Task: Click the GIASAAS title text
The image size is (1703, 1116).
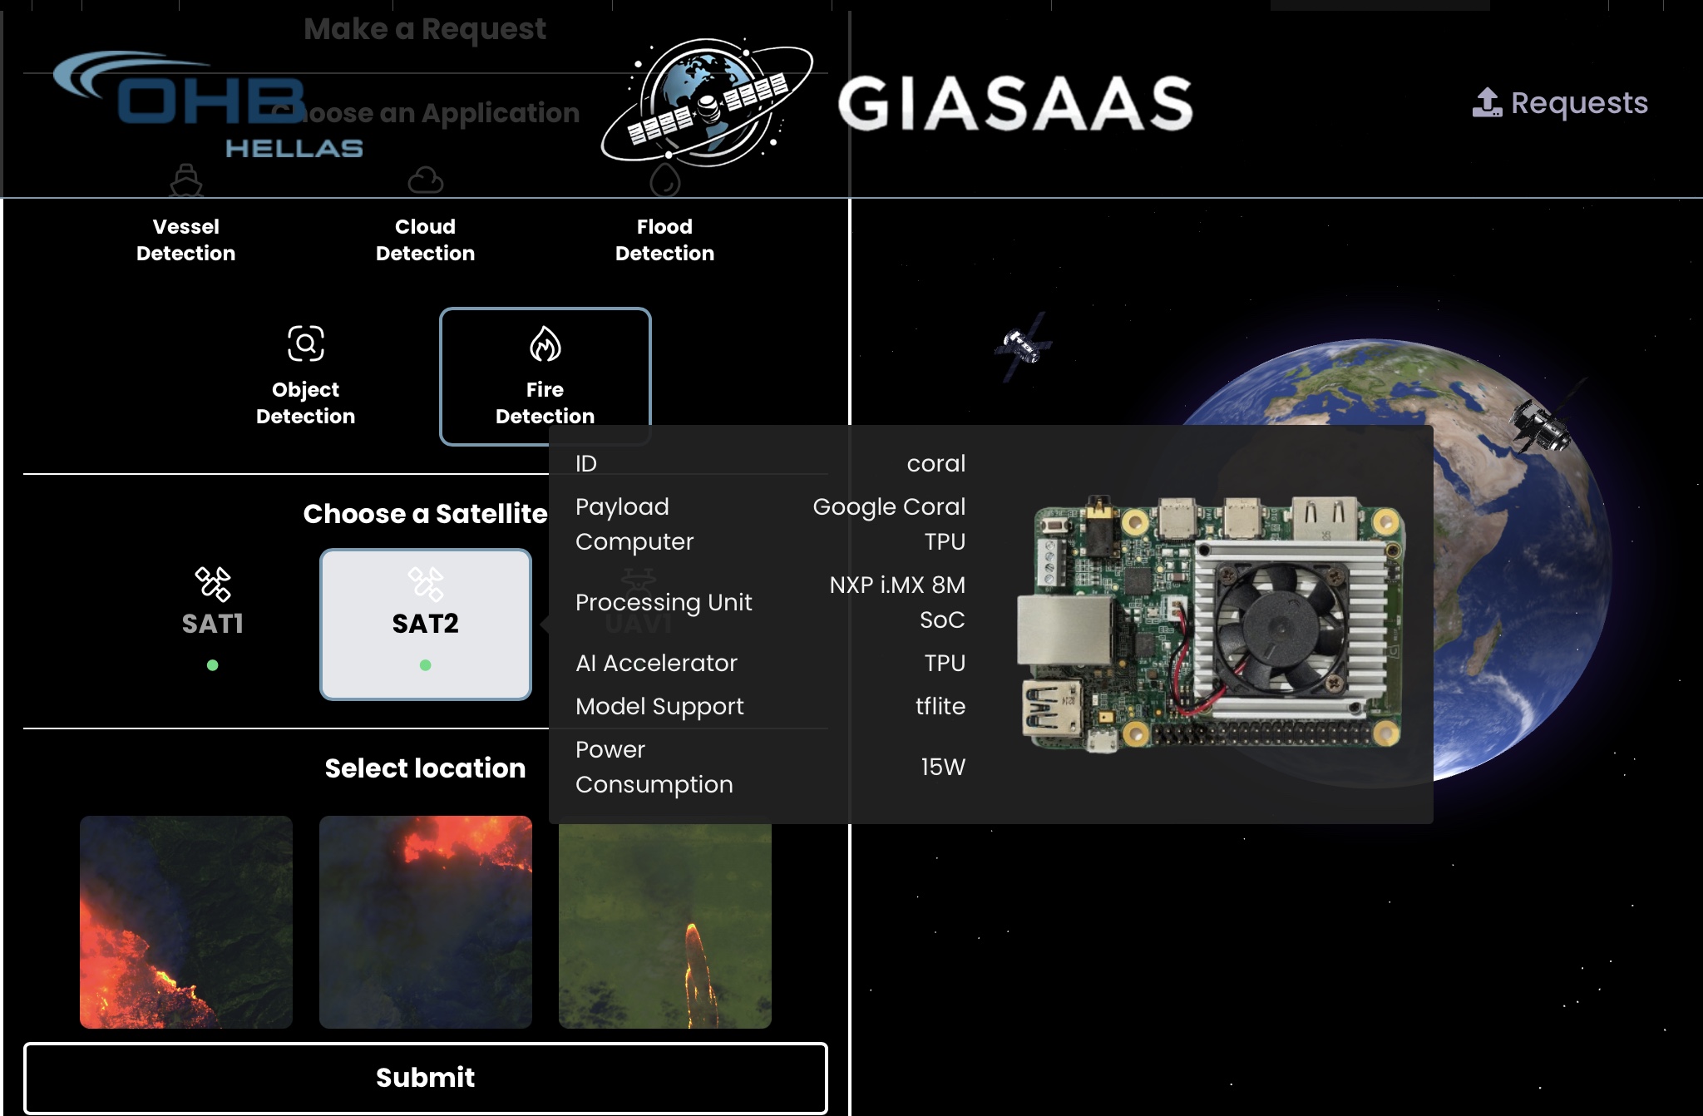Action: 1015,104
